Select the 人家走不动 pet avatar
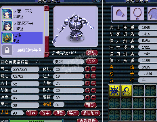 click(7, 14)
